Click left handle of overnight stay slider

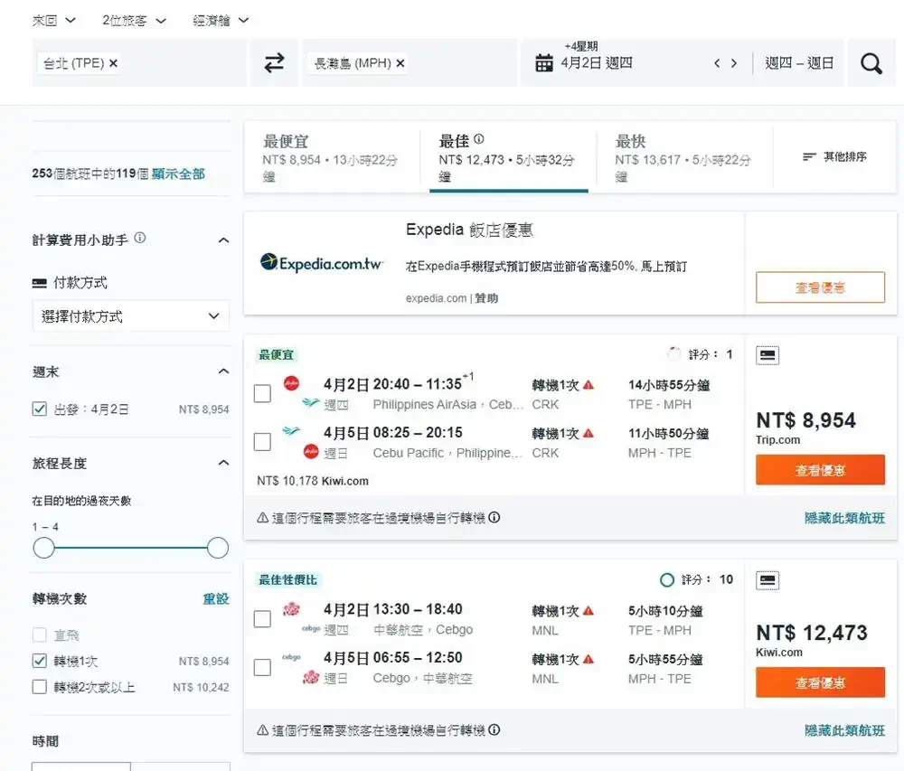43,548
